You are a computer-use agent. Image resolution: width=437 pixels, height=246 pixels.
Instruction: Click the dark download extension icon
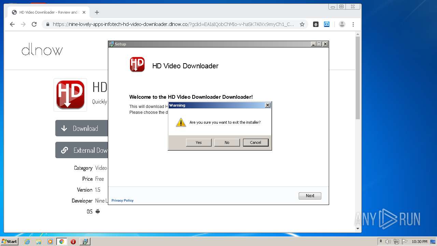(x=316, y=24)
